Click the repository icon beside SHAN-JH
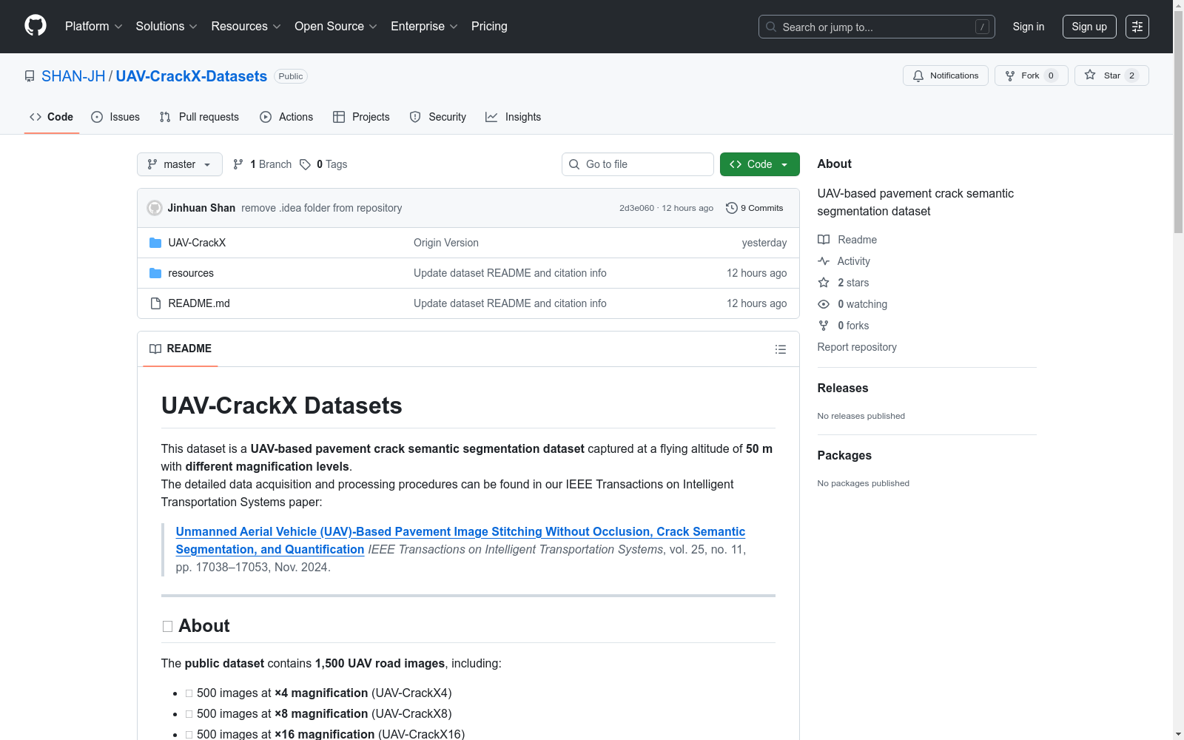Viewport: 1184px width, 740px height. 30,76
